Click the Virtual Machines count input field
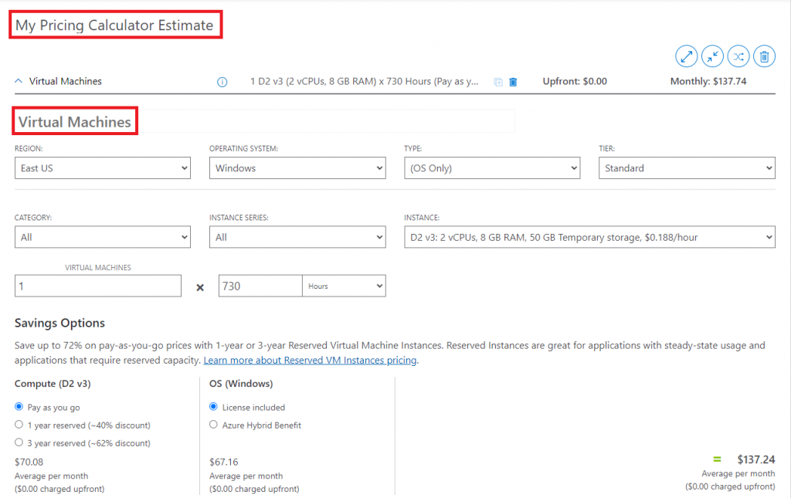Viewport: 791px width, 498px height. tap(98, 286)
